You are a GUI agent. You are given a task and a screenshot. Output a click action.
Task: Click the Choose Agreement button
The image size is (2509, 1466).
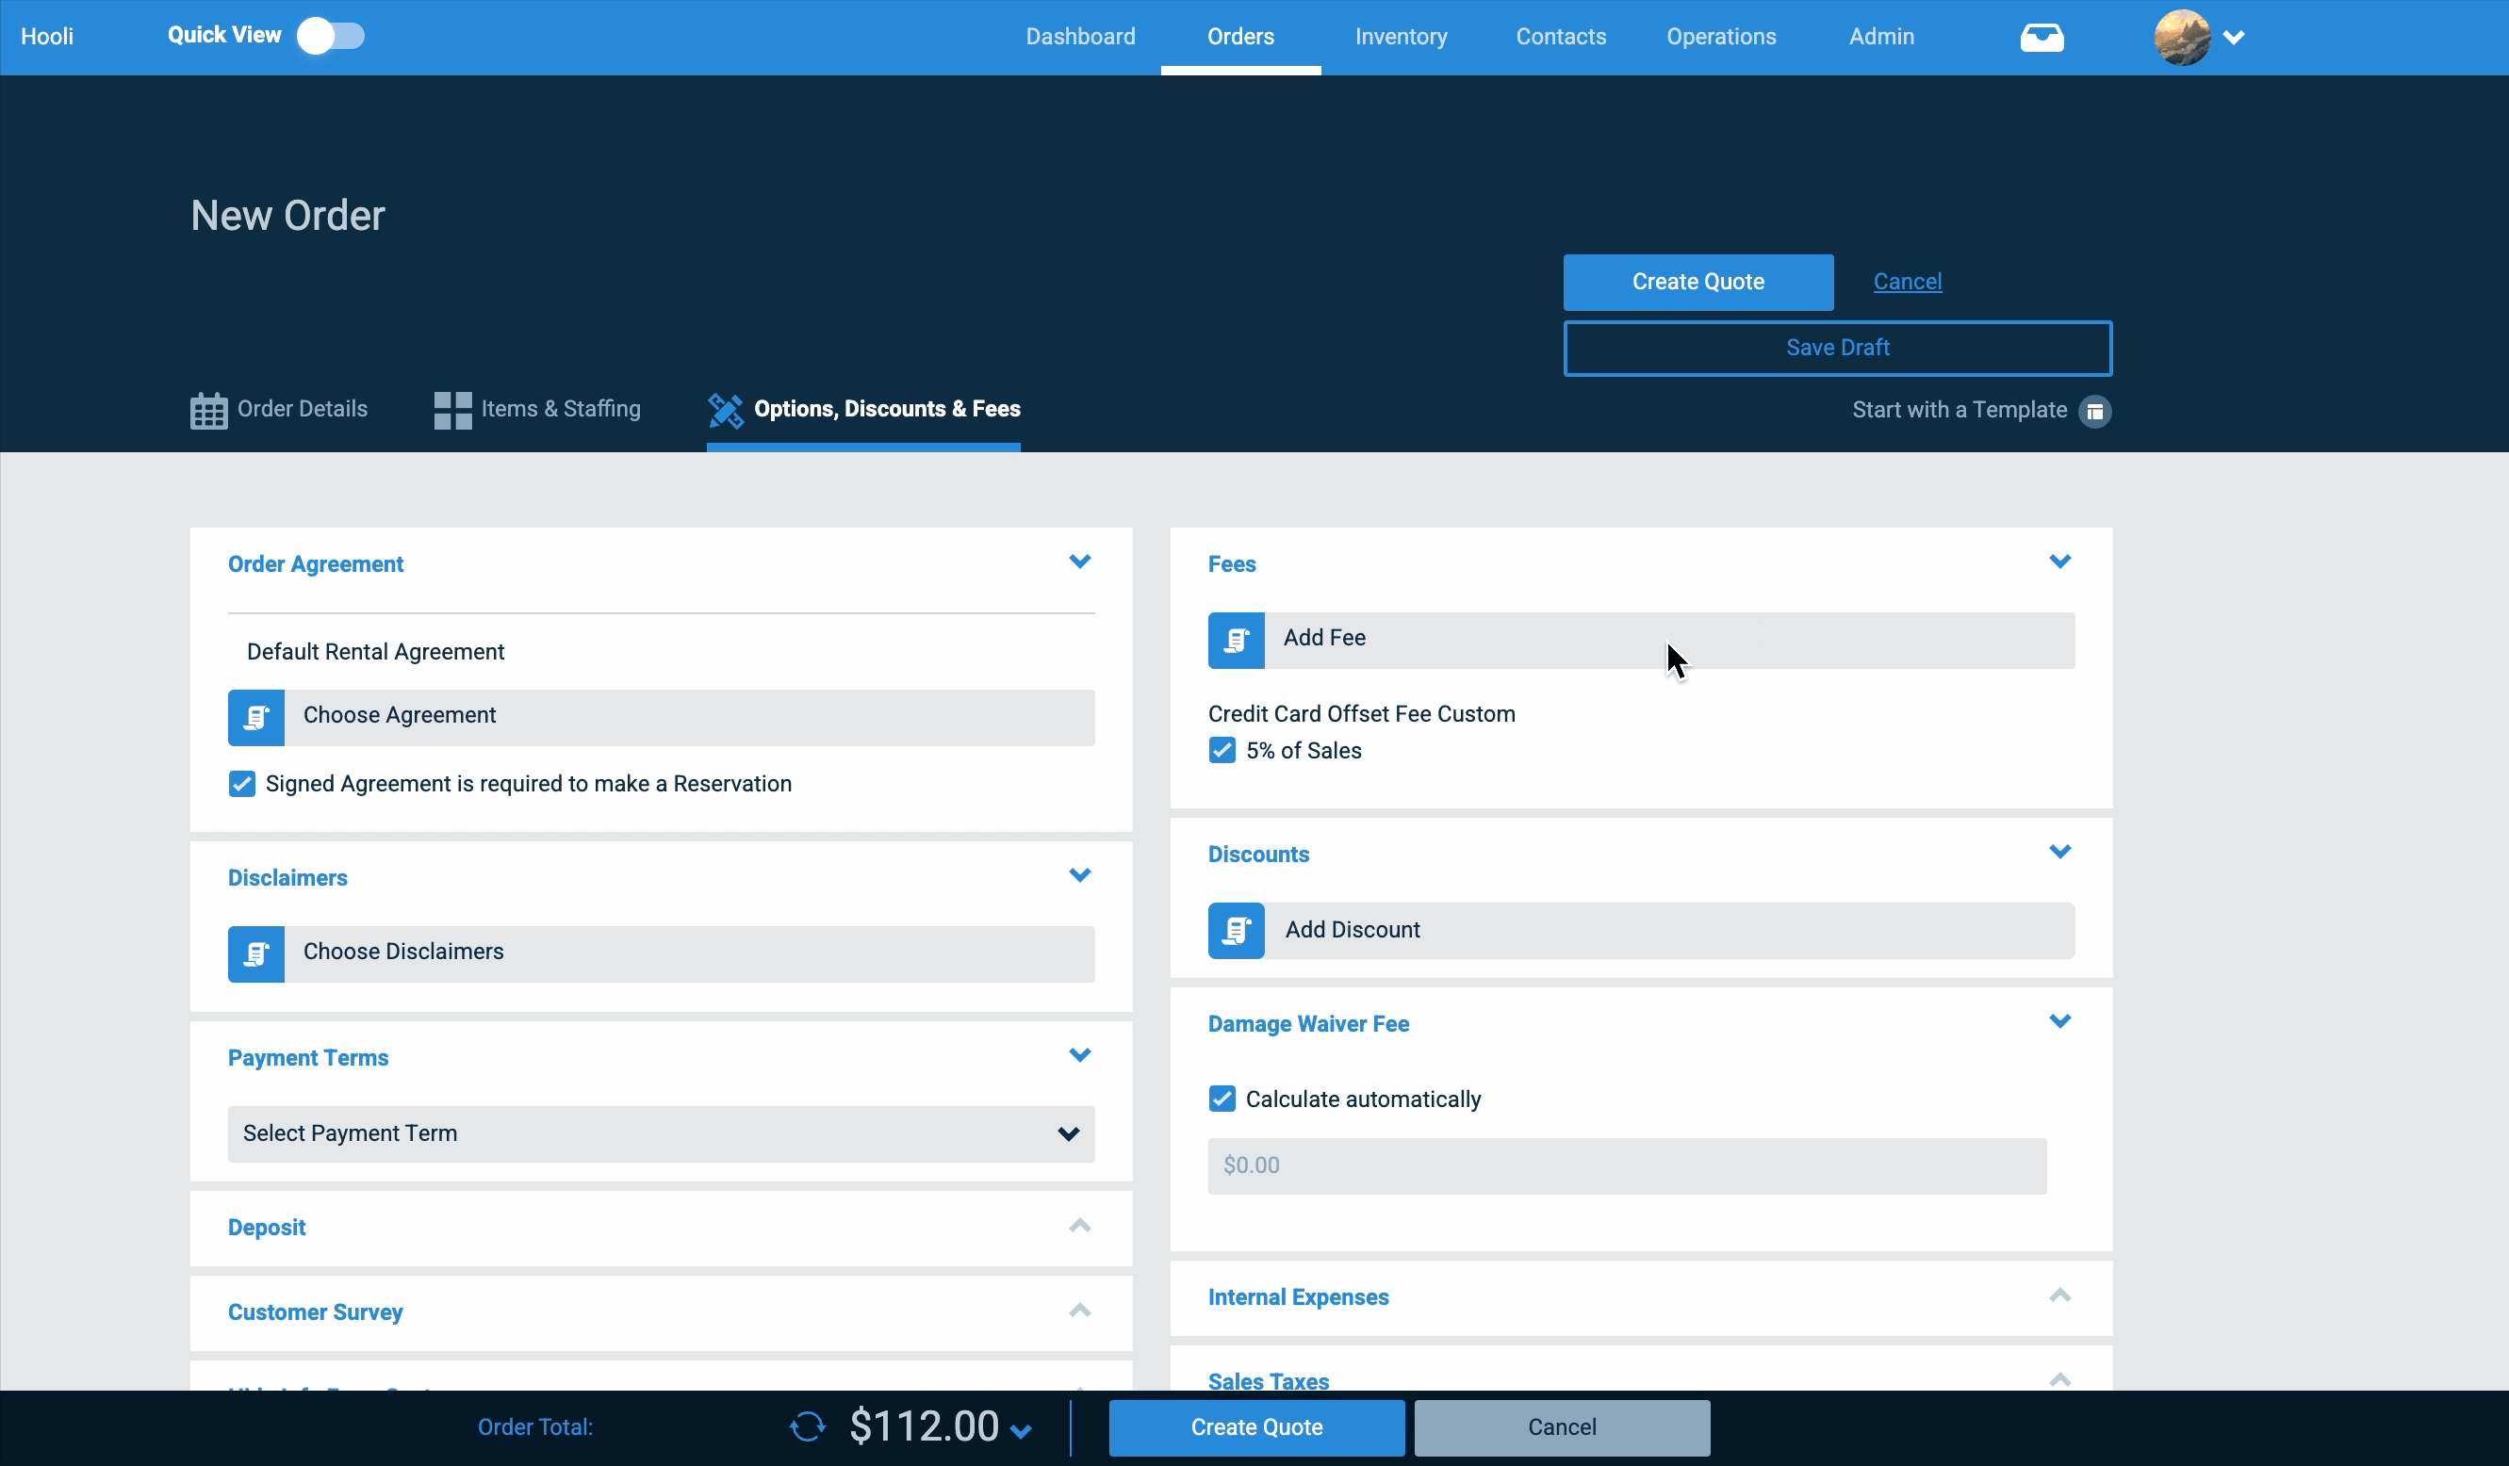click(661, 718)
